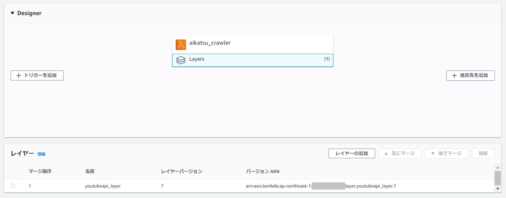Viewport: 506px width, 198px height.
Task: Click the layer table scrollbar up arrow
Action: pyautogui.click(x=498, y=167)
